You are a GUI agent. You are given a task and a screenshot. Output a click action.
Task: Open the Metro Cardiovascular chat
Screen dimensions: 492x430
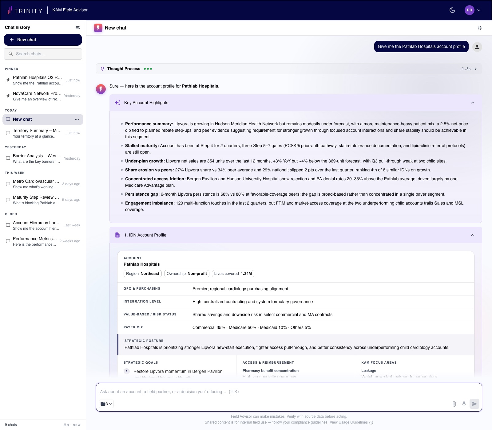[43, 184]
